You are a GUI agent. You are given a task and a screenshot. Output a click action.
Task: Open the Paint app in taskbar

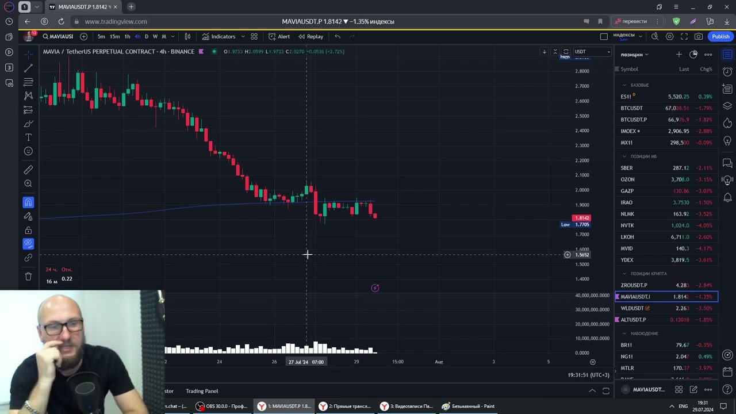pyautogui.click(x=468, y=406)
